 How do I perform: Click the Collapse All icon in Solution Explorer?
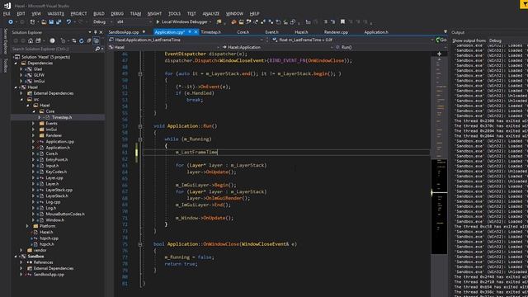[x=89, y=40]
